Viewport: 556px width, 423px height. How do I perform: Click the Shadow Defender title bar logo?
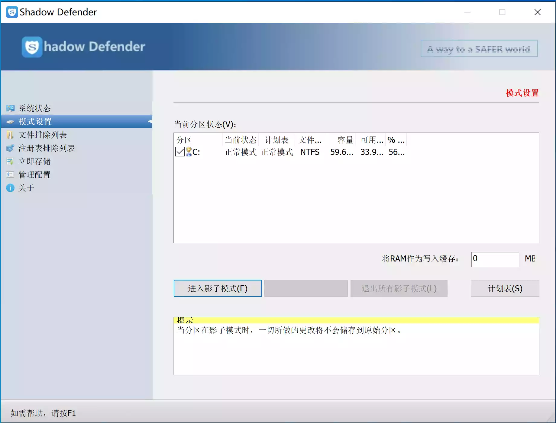[x=12, y=12]
